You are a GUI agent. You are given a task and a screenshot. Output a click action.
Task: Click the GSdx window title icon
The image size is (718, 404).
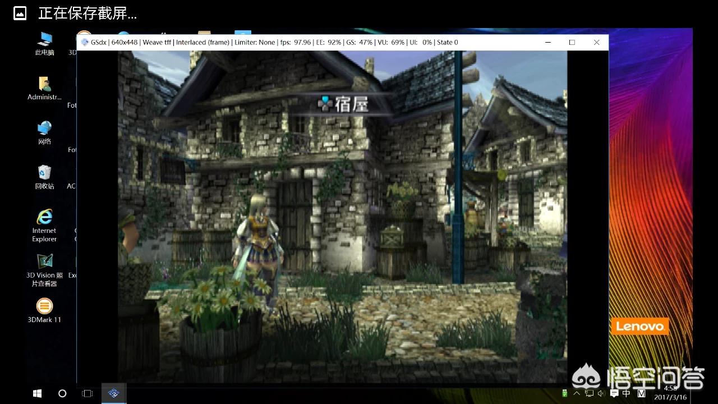(85, 42)
